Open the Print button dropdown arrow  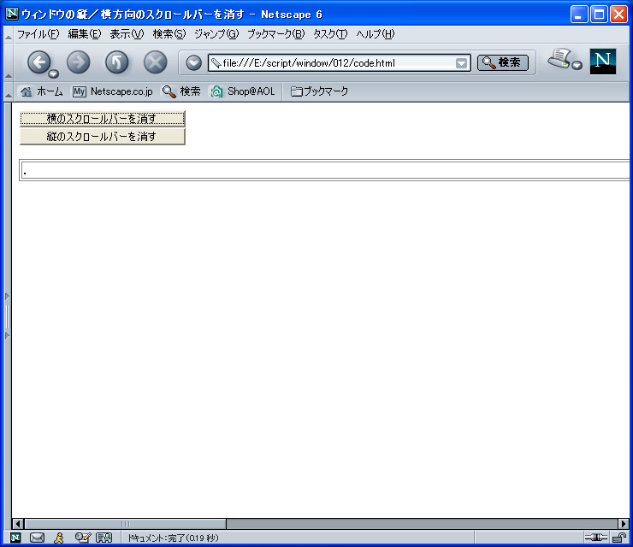pos(577,66)
